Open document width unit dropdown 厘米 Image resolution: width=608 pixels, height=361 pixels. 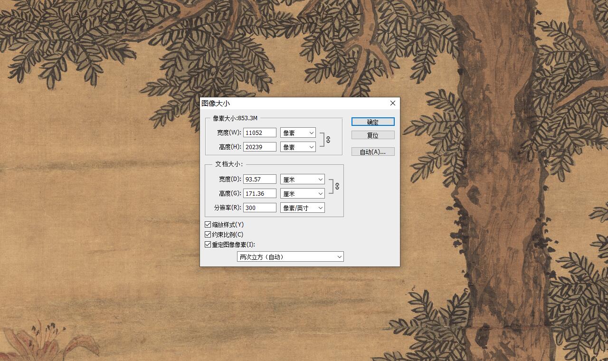(x=303, y=179)
